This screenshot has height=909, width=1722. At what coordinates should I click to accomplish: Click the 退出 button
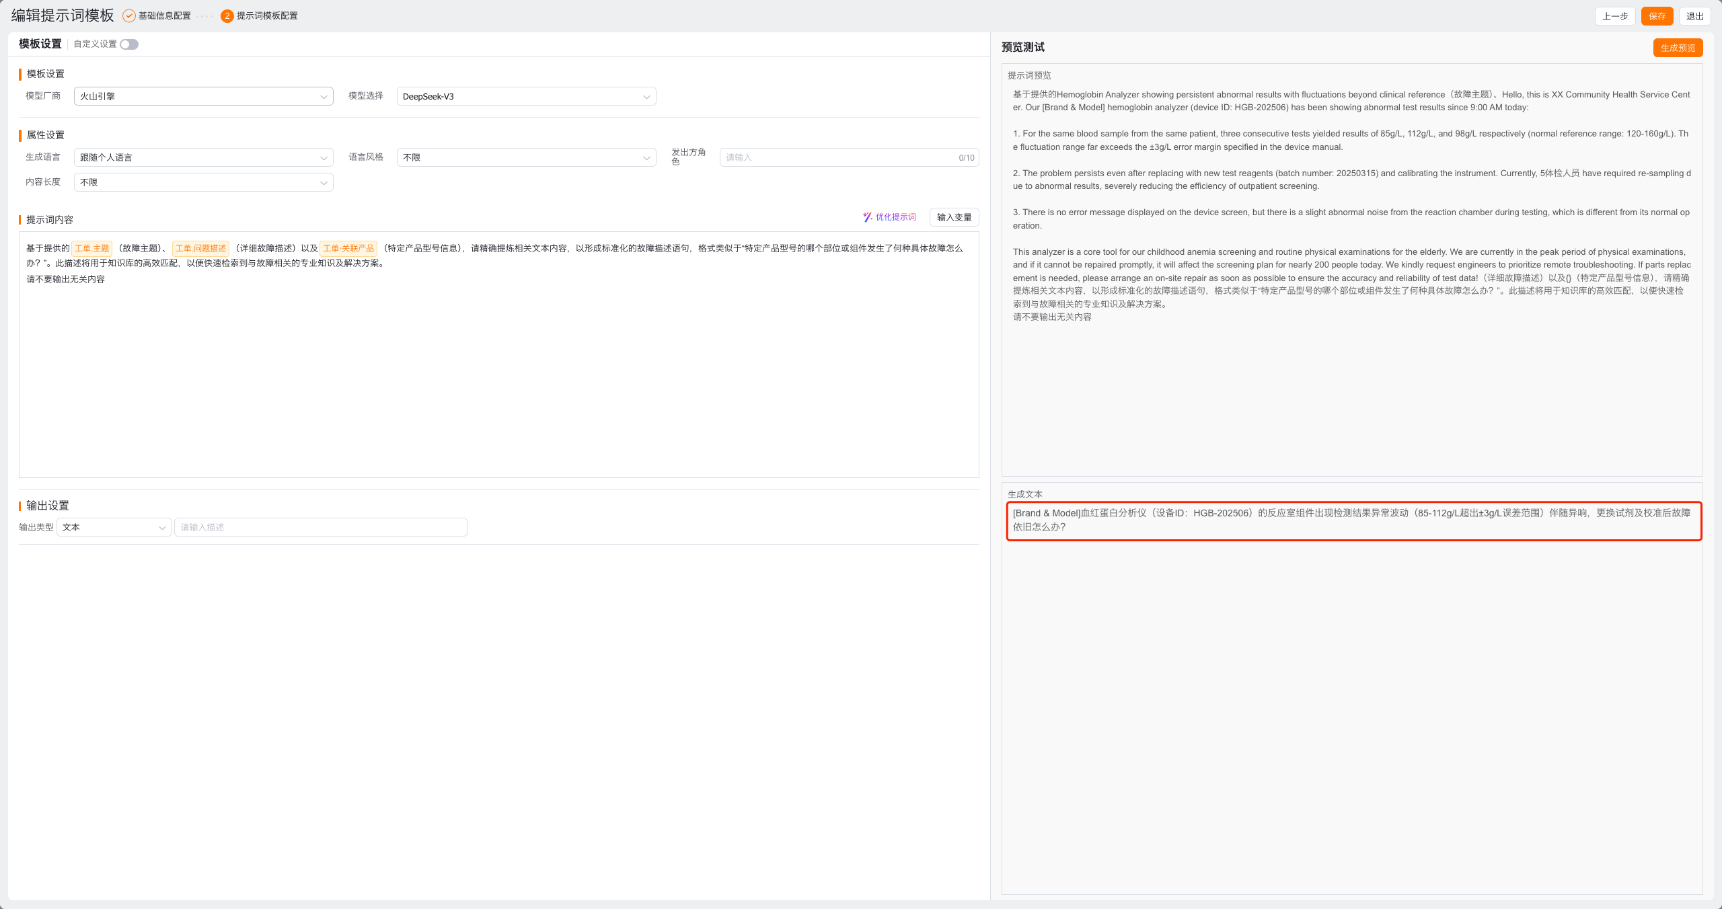1694,16
